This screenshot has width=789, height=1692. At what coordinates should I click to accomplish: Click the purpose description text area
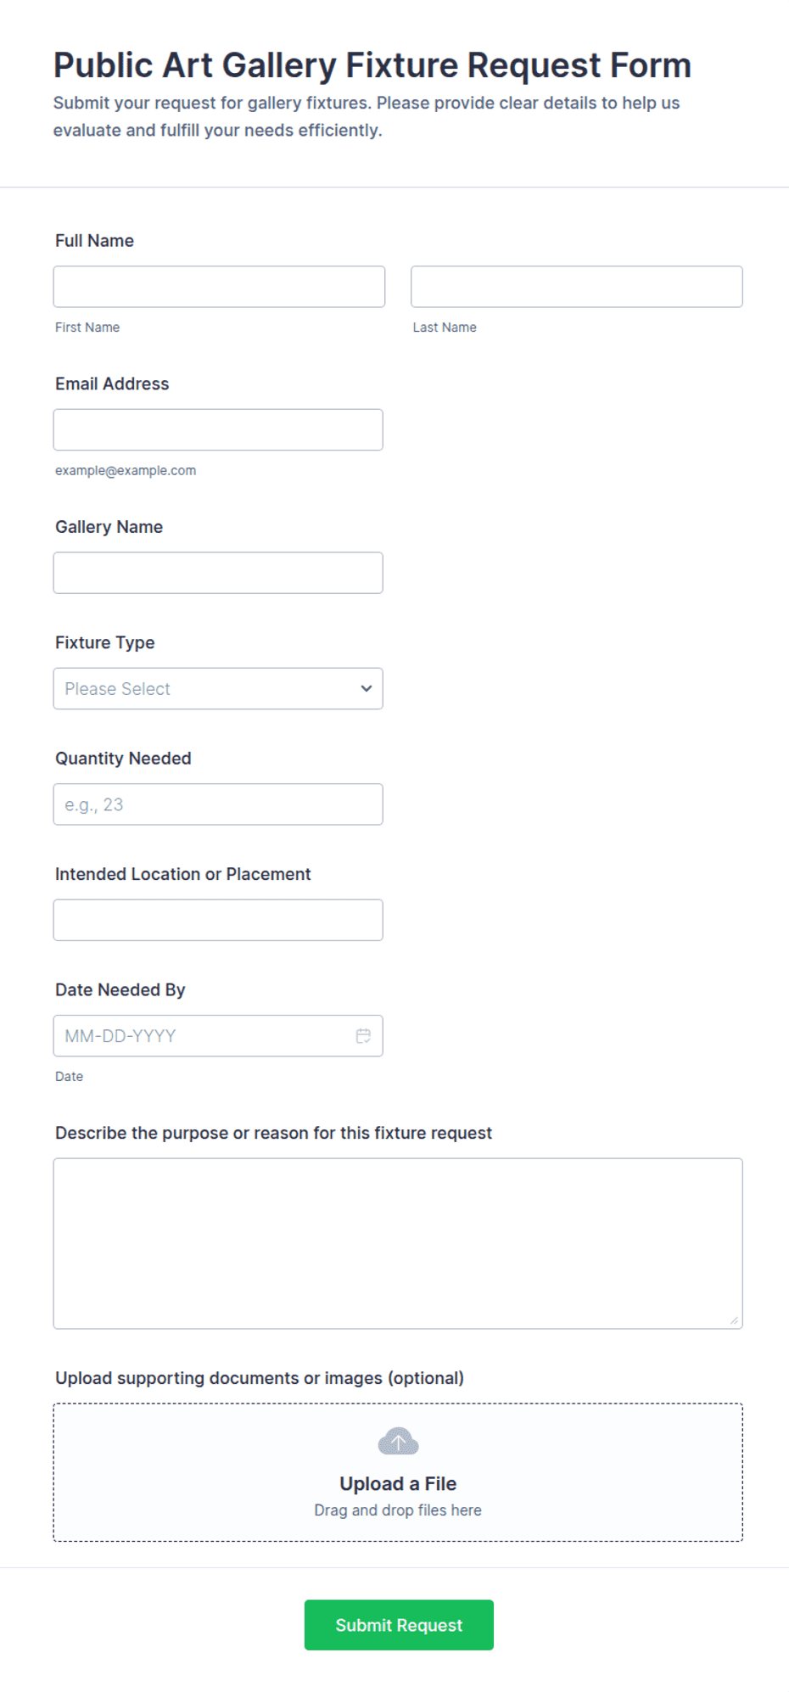click(398, 1243)
